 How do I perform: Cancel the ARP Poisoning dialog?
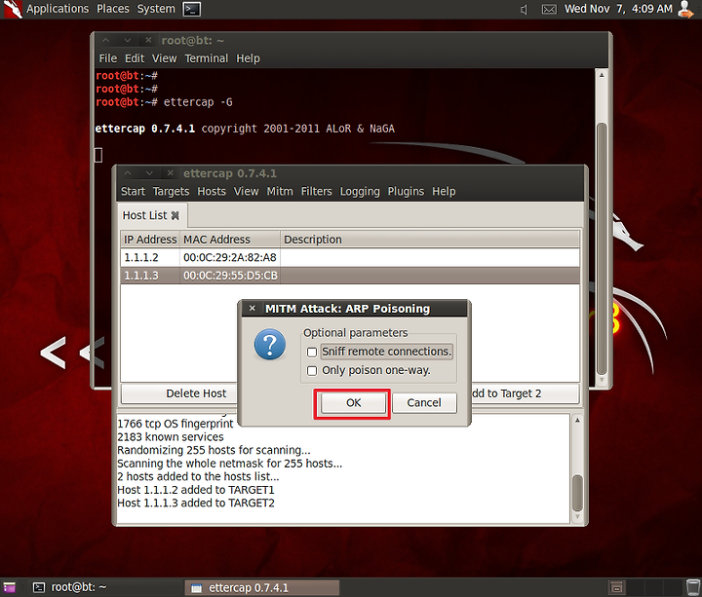[x=424, y=403]
